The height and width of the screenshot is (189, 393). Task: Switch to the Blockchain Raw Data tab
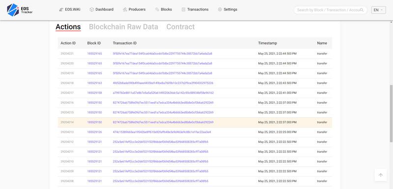pos(124,27)
